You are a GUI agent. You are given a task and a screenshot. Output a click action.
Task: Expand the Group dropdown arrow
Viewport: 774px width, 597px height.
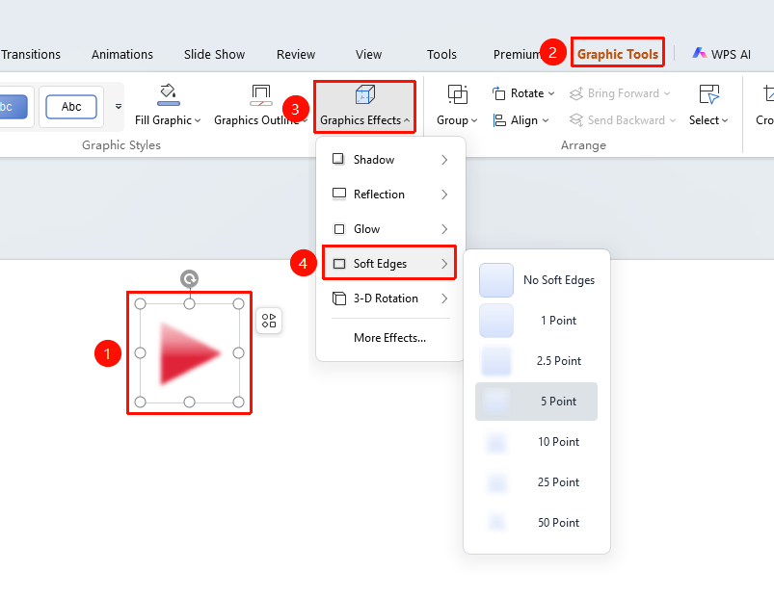[x=474, y=120]
